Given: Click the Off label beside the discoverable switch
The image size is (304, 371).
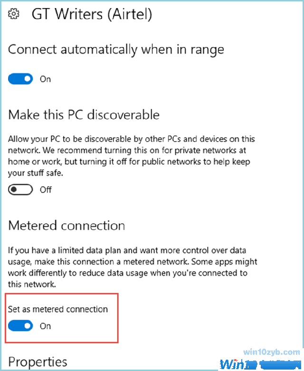Looking at the screenshot, I should point(46,190).
